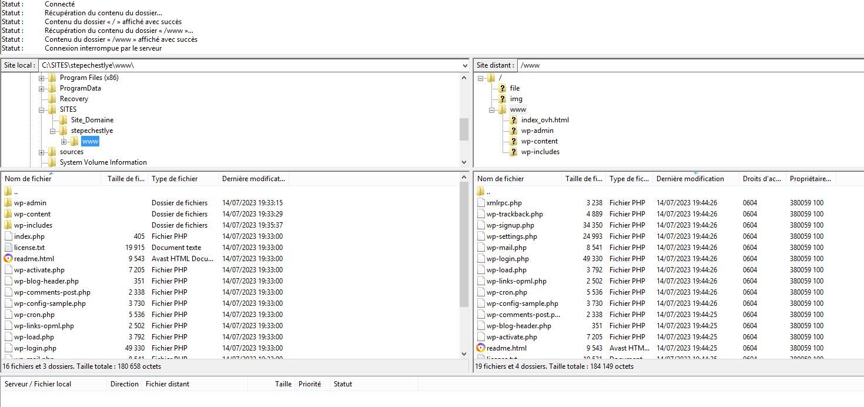Collapse the stepechestlye folder node
This screenshot has height=407, width=864.
click(53, 131)
